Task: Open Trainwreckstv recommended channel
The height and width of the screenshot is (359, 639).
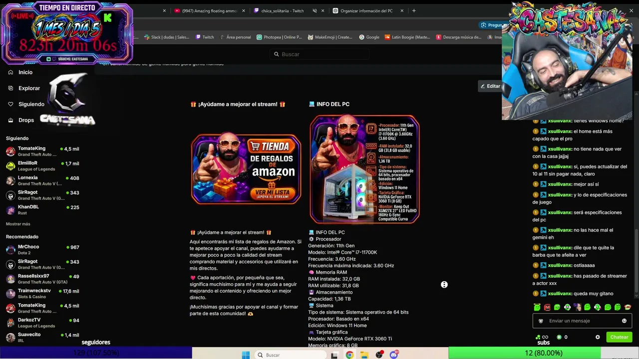Action: (x=43, y=293)
